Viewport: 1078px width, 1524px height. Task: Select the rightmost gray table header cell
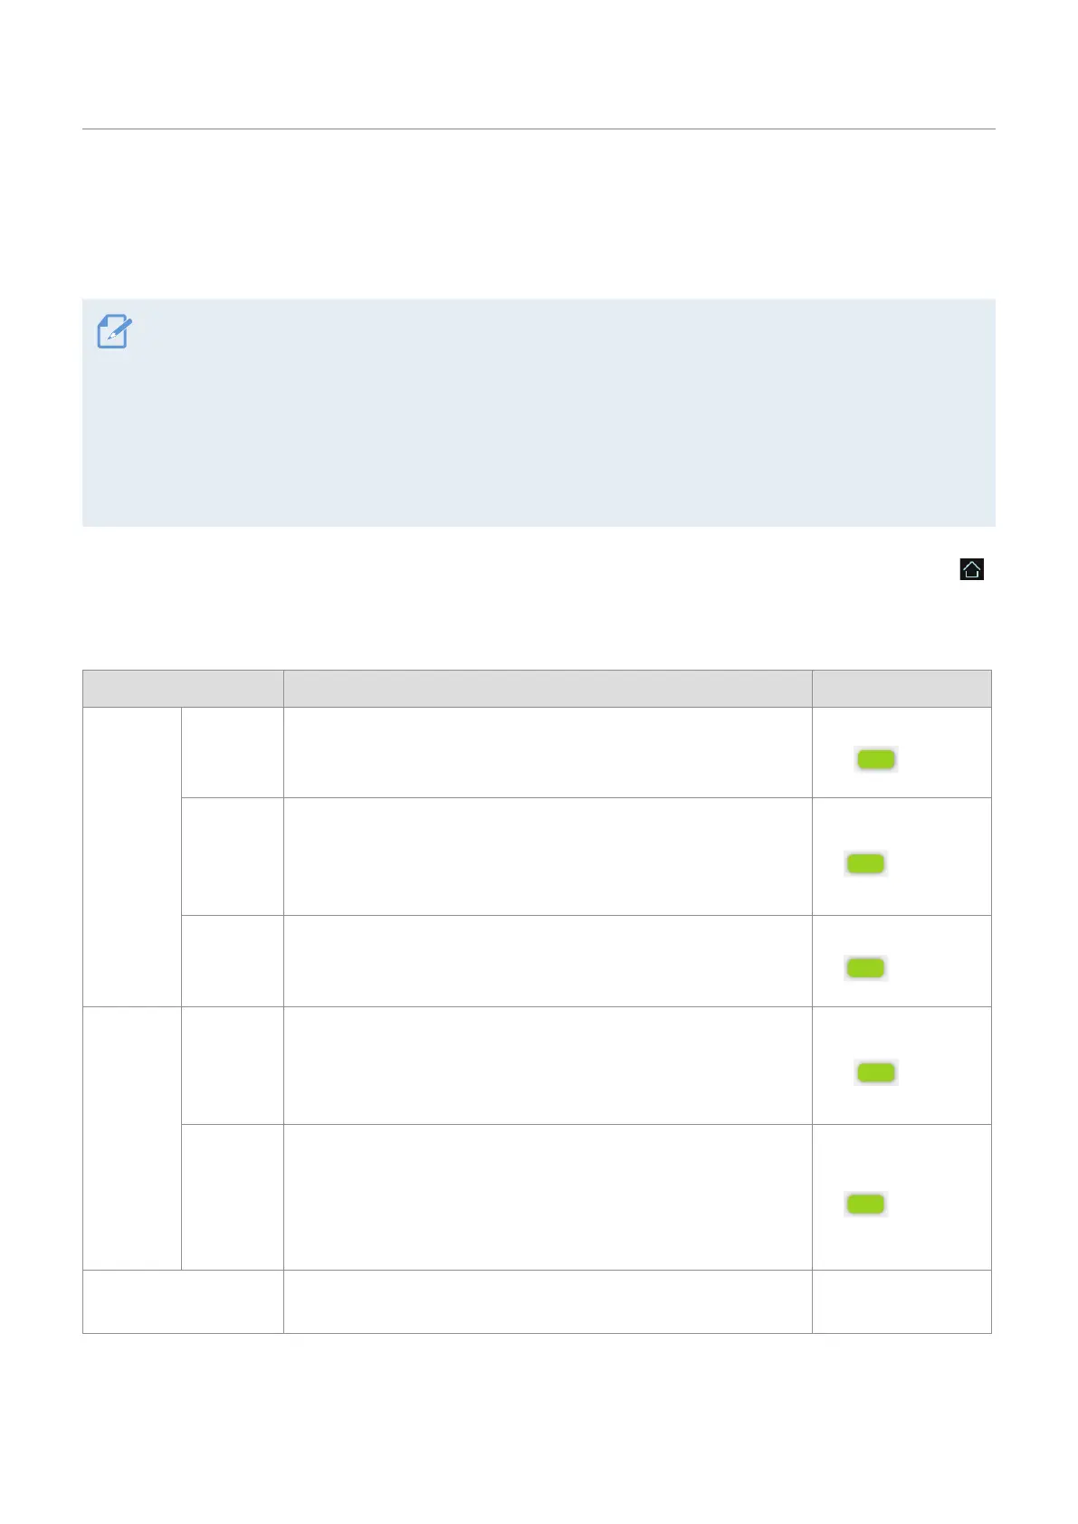[x=902, y=689]
